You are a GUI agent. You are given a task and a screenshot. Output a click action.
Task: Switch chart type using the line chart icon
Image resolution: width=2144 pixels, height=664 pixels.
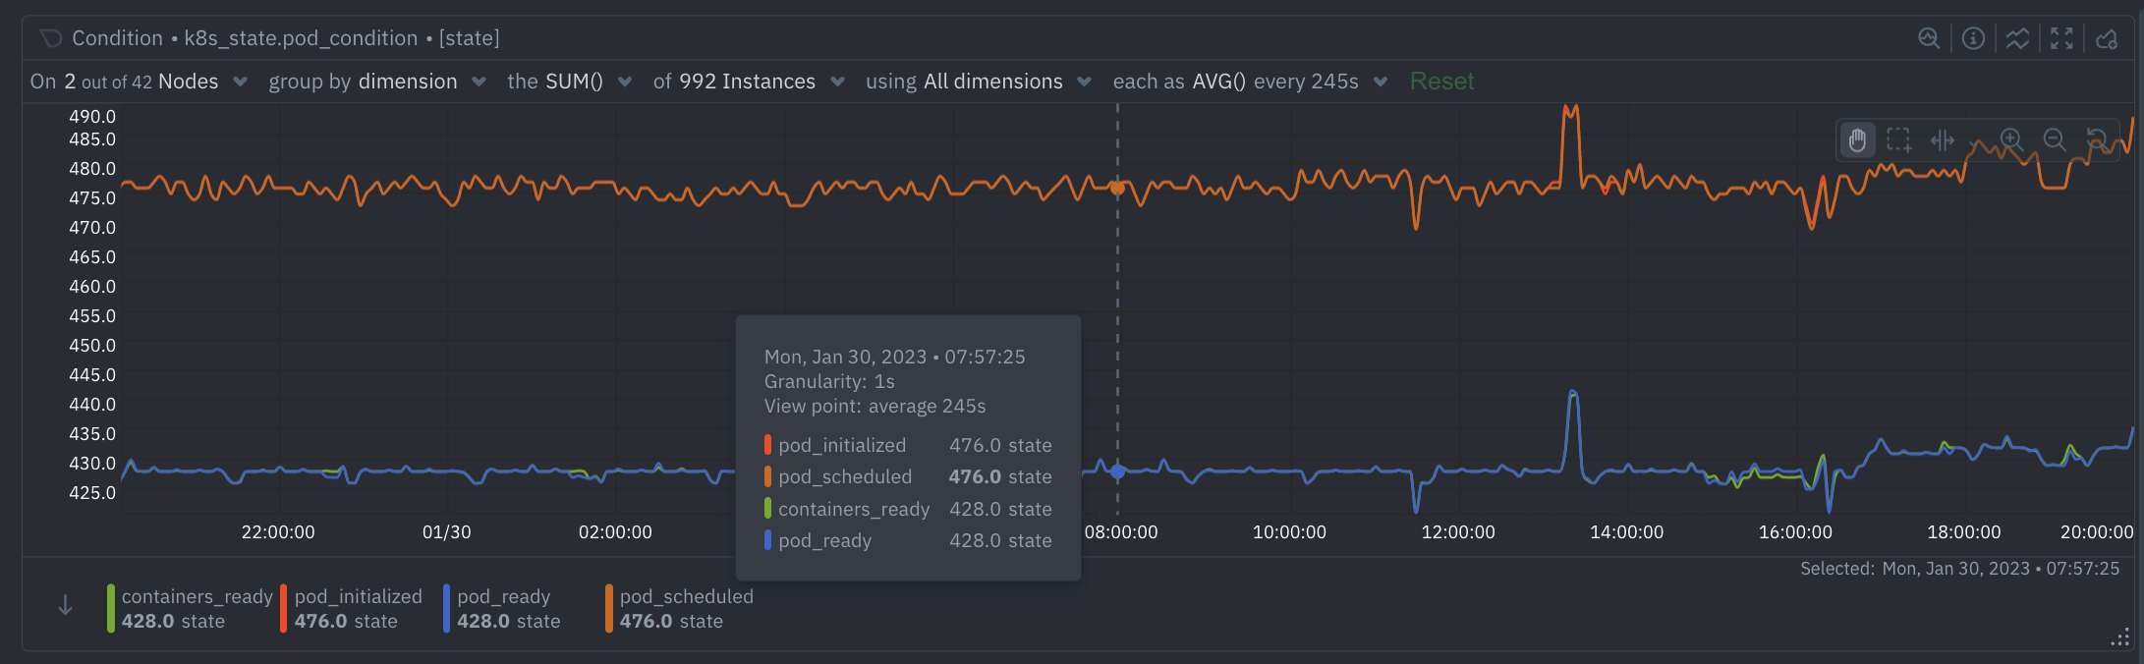(x=2017, y=38)
